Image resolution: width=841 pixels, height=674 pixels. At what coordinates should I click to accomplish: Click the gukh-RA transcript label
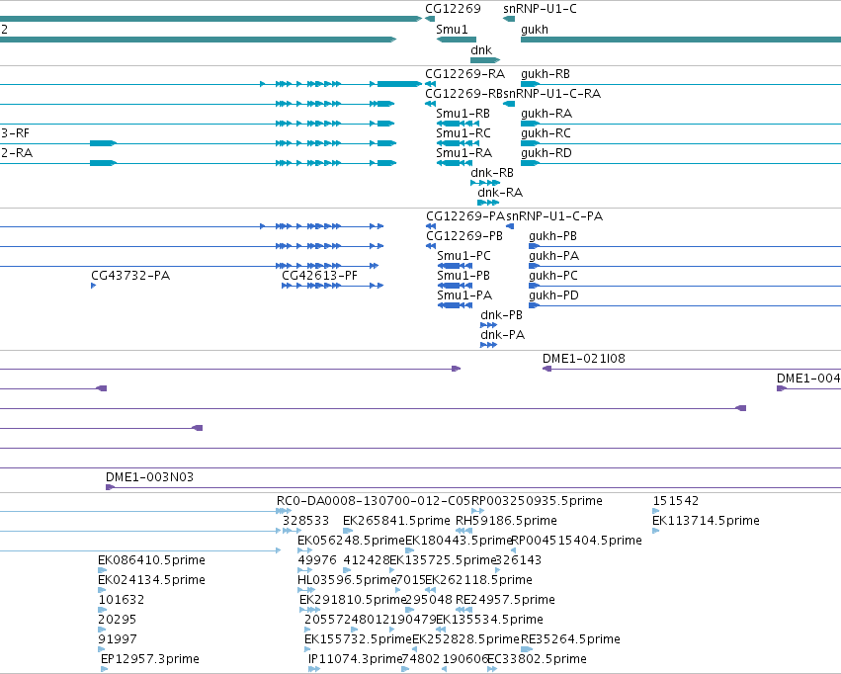click(x=546, y=114)
